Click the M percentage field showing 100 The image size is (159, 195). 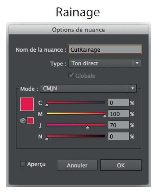(118, 114)
